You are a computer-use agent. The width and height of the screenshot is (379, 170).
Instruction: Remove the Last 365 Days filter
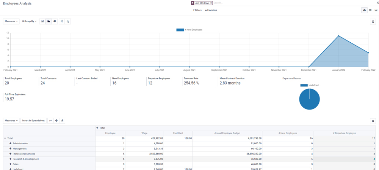pos(211,3)
